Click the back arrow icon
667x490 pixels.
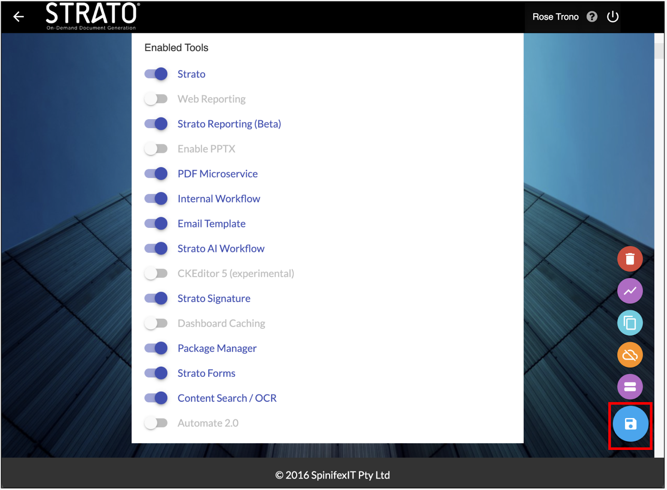tap(18, 17)
